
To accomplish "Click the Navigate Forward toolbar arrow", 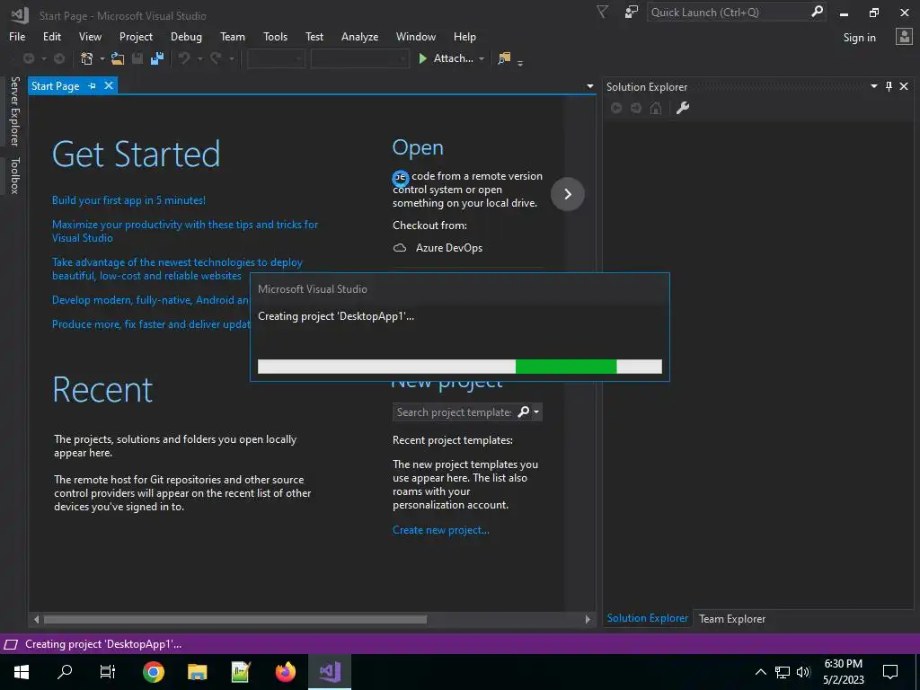I will 59,58.
